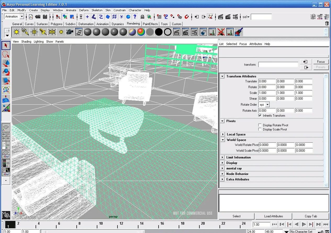Screen dimensions: 331x233
Task: Click the attribute editor vertical scrollbar
Action: pyautogui.click(x=326, y=130)
